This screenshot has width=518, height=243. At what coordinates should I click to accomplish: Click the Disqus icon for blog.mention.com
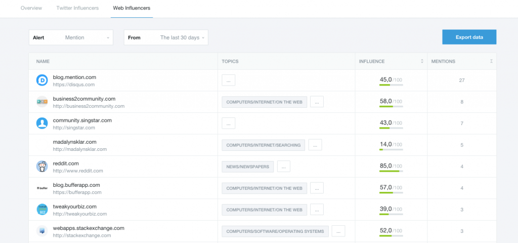42,80
